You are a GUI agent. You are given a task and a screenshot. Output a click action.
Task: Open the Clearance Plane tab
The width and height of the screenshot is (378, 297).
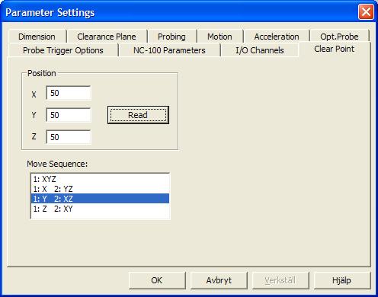click(x=107, y=37)
